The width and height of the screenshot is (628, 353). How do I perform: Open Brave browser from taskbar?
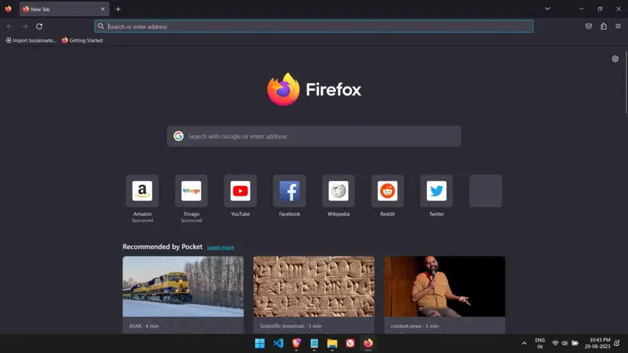coord(296,344)
